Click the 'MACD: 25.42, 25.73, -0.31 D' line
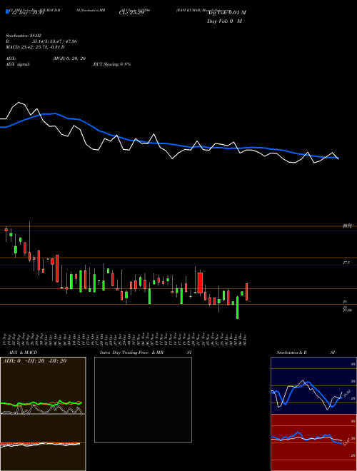This screenshot has width=357, height=471. click(35, 47)
